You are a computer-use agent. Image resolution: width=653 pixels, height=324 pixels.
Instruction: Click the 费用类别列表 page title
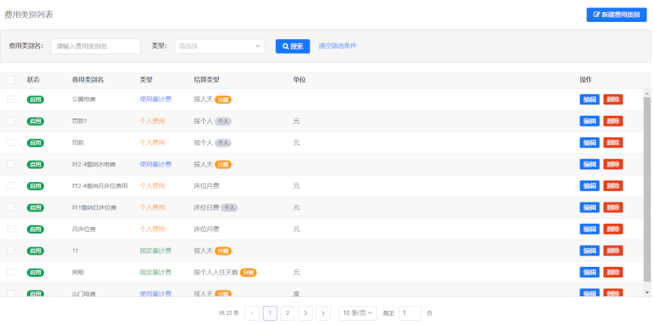(29, 15)
